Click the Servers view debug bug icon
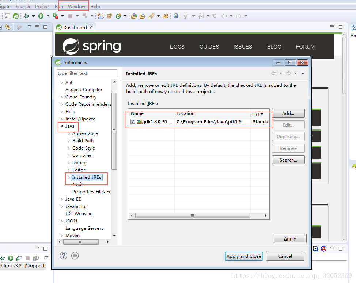The width and height of the screenshot is (356, 283). [3, 258]
